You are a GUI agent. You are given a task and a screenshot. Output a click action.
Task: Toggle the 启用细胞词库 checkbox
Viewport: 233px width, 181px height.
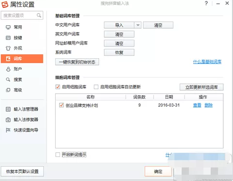tap(58, 87)
